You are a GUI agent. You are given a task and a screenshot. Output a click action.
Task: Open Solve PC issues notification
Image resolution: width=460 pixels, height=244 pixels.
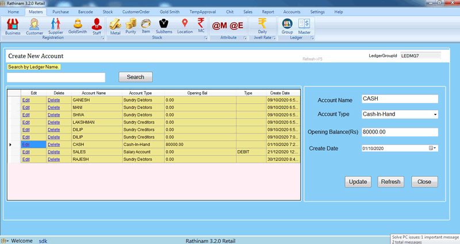(425, 239)
